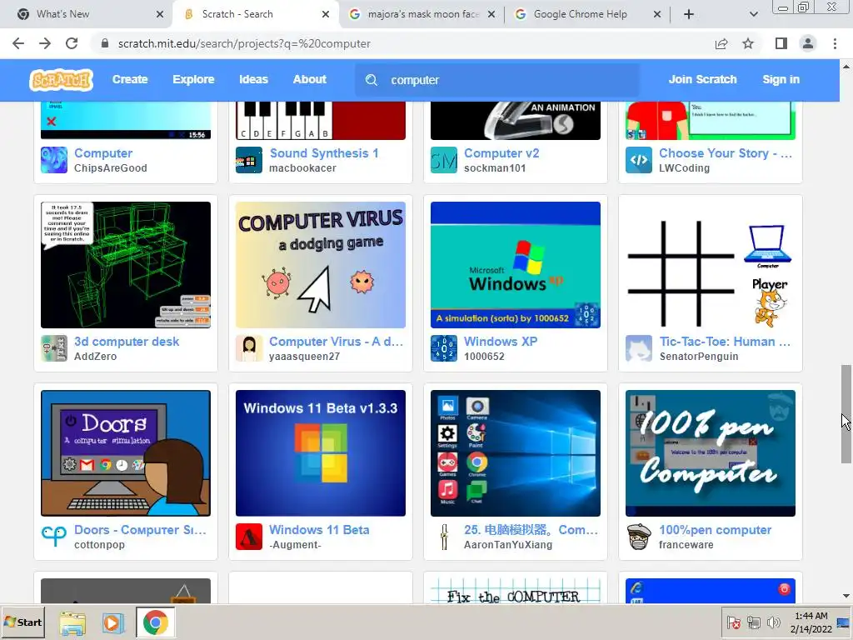Click the Scratch logo
This screenshot has height=640, width=853.
coord(61,80)
